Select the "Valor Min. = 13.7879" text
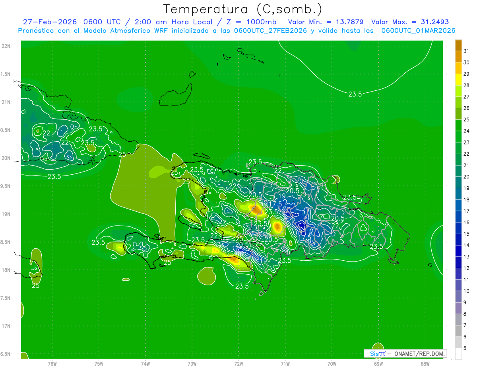The image size is (477, 369). 326,22
